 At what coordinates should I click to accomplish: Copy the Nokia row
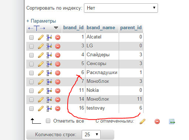coord(49,91)
